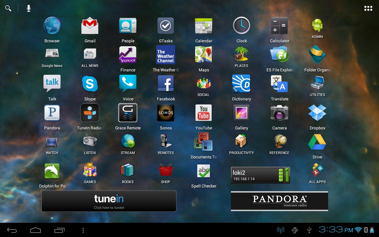Open the Sonos app
This screenshot has height=237, width=379.
coord(166,113)
